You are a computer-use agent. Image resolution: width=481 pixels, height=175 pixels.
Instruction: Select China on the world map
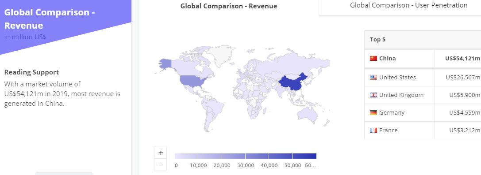[292, 83]
